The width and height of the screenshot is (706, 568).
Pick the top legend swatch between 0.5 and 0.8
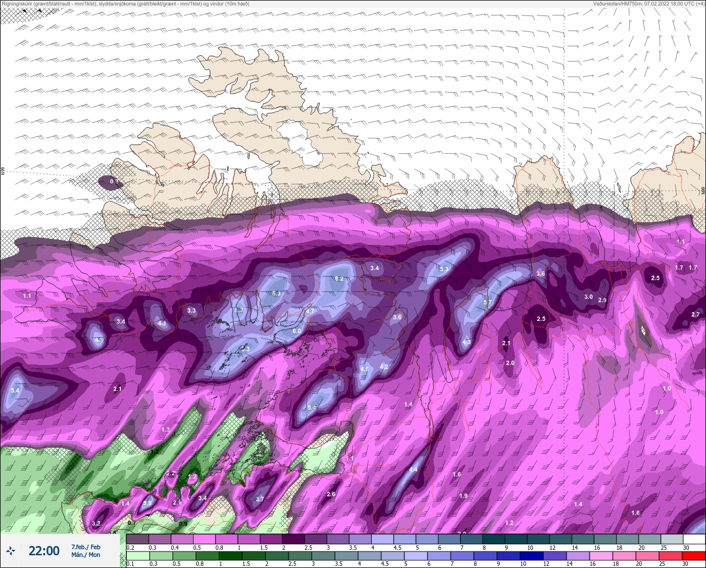tap(204, 539)
